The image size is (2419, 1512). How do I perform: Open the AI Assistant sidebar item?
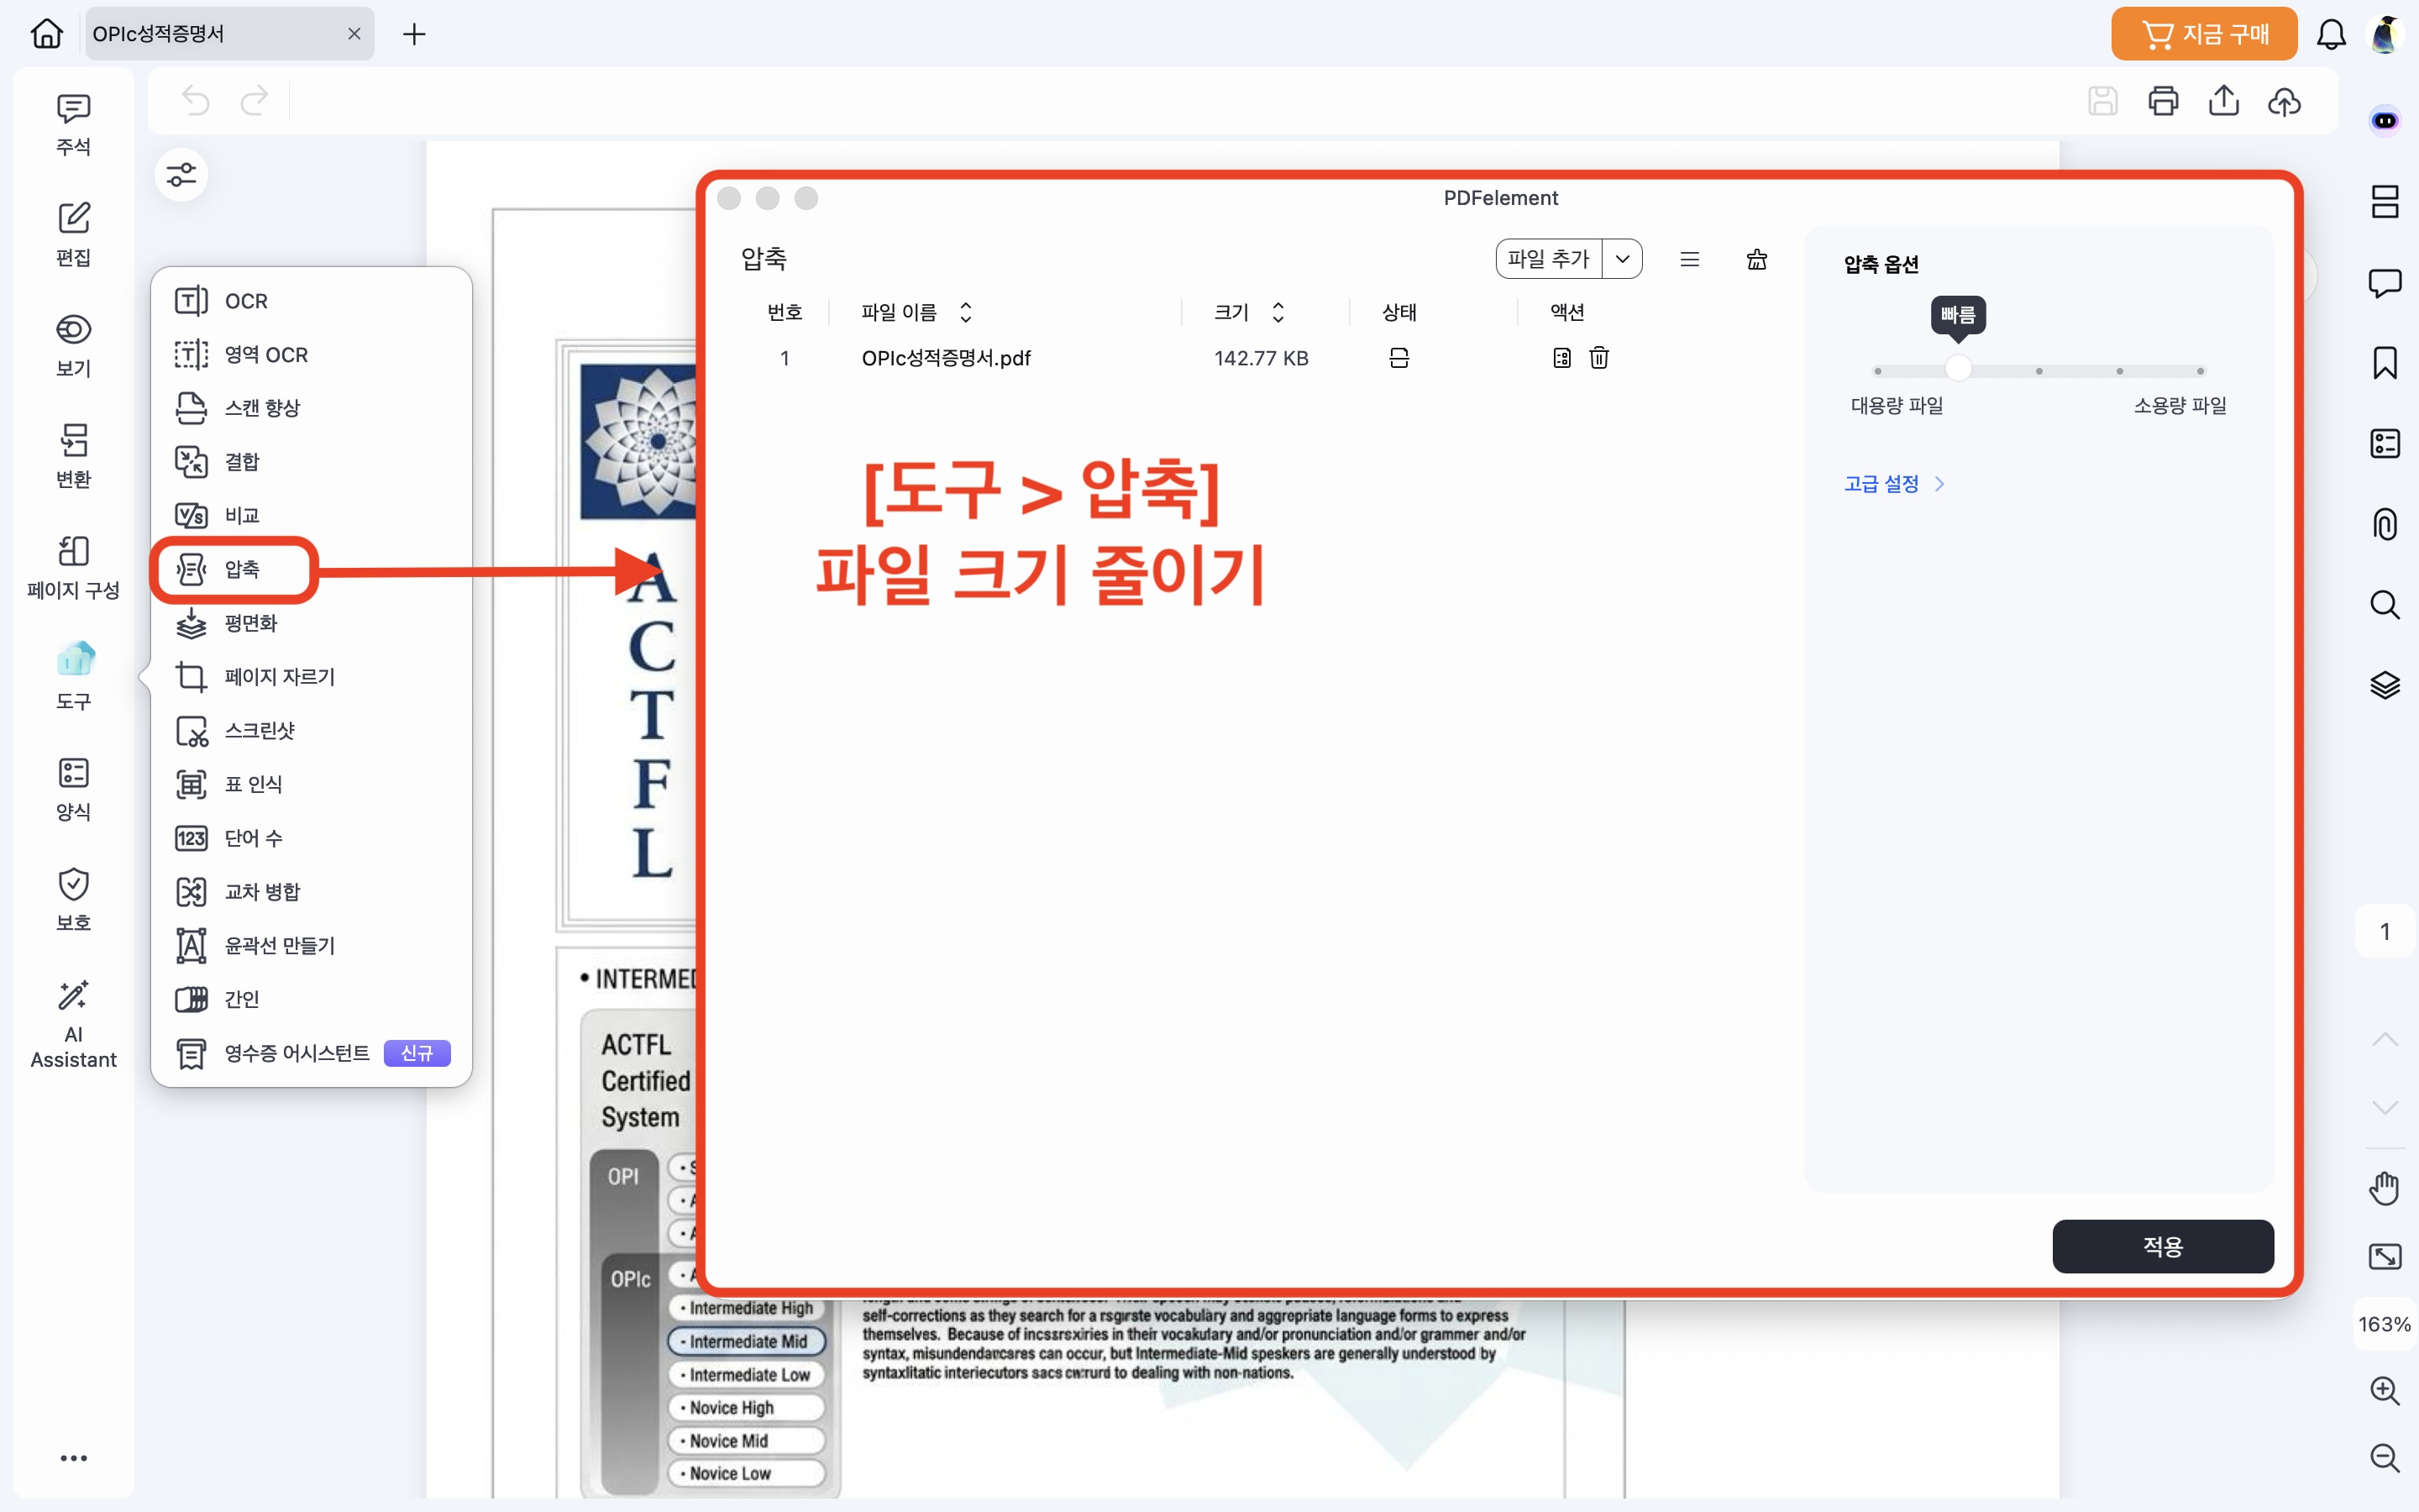point(73,1024)
